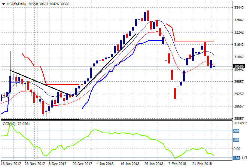
Task: Select the CCI(40) -72.0261 indicator label
Action: [16, 124]
